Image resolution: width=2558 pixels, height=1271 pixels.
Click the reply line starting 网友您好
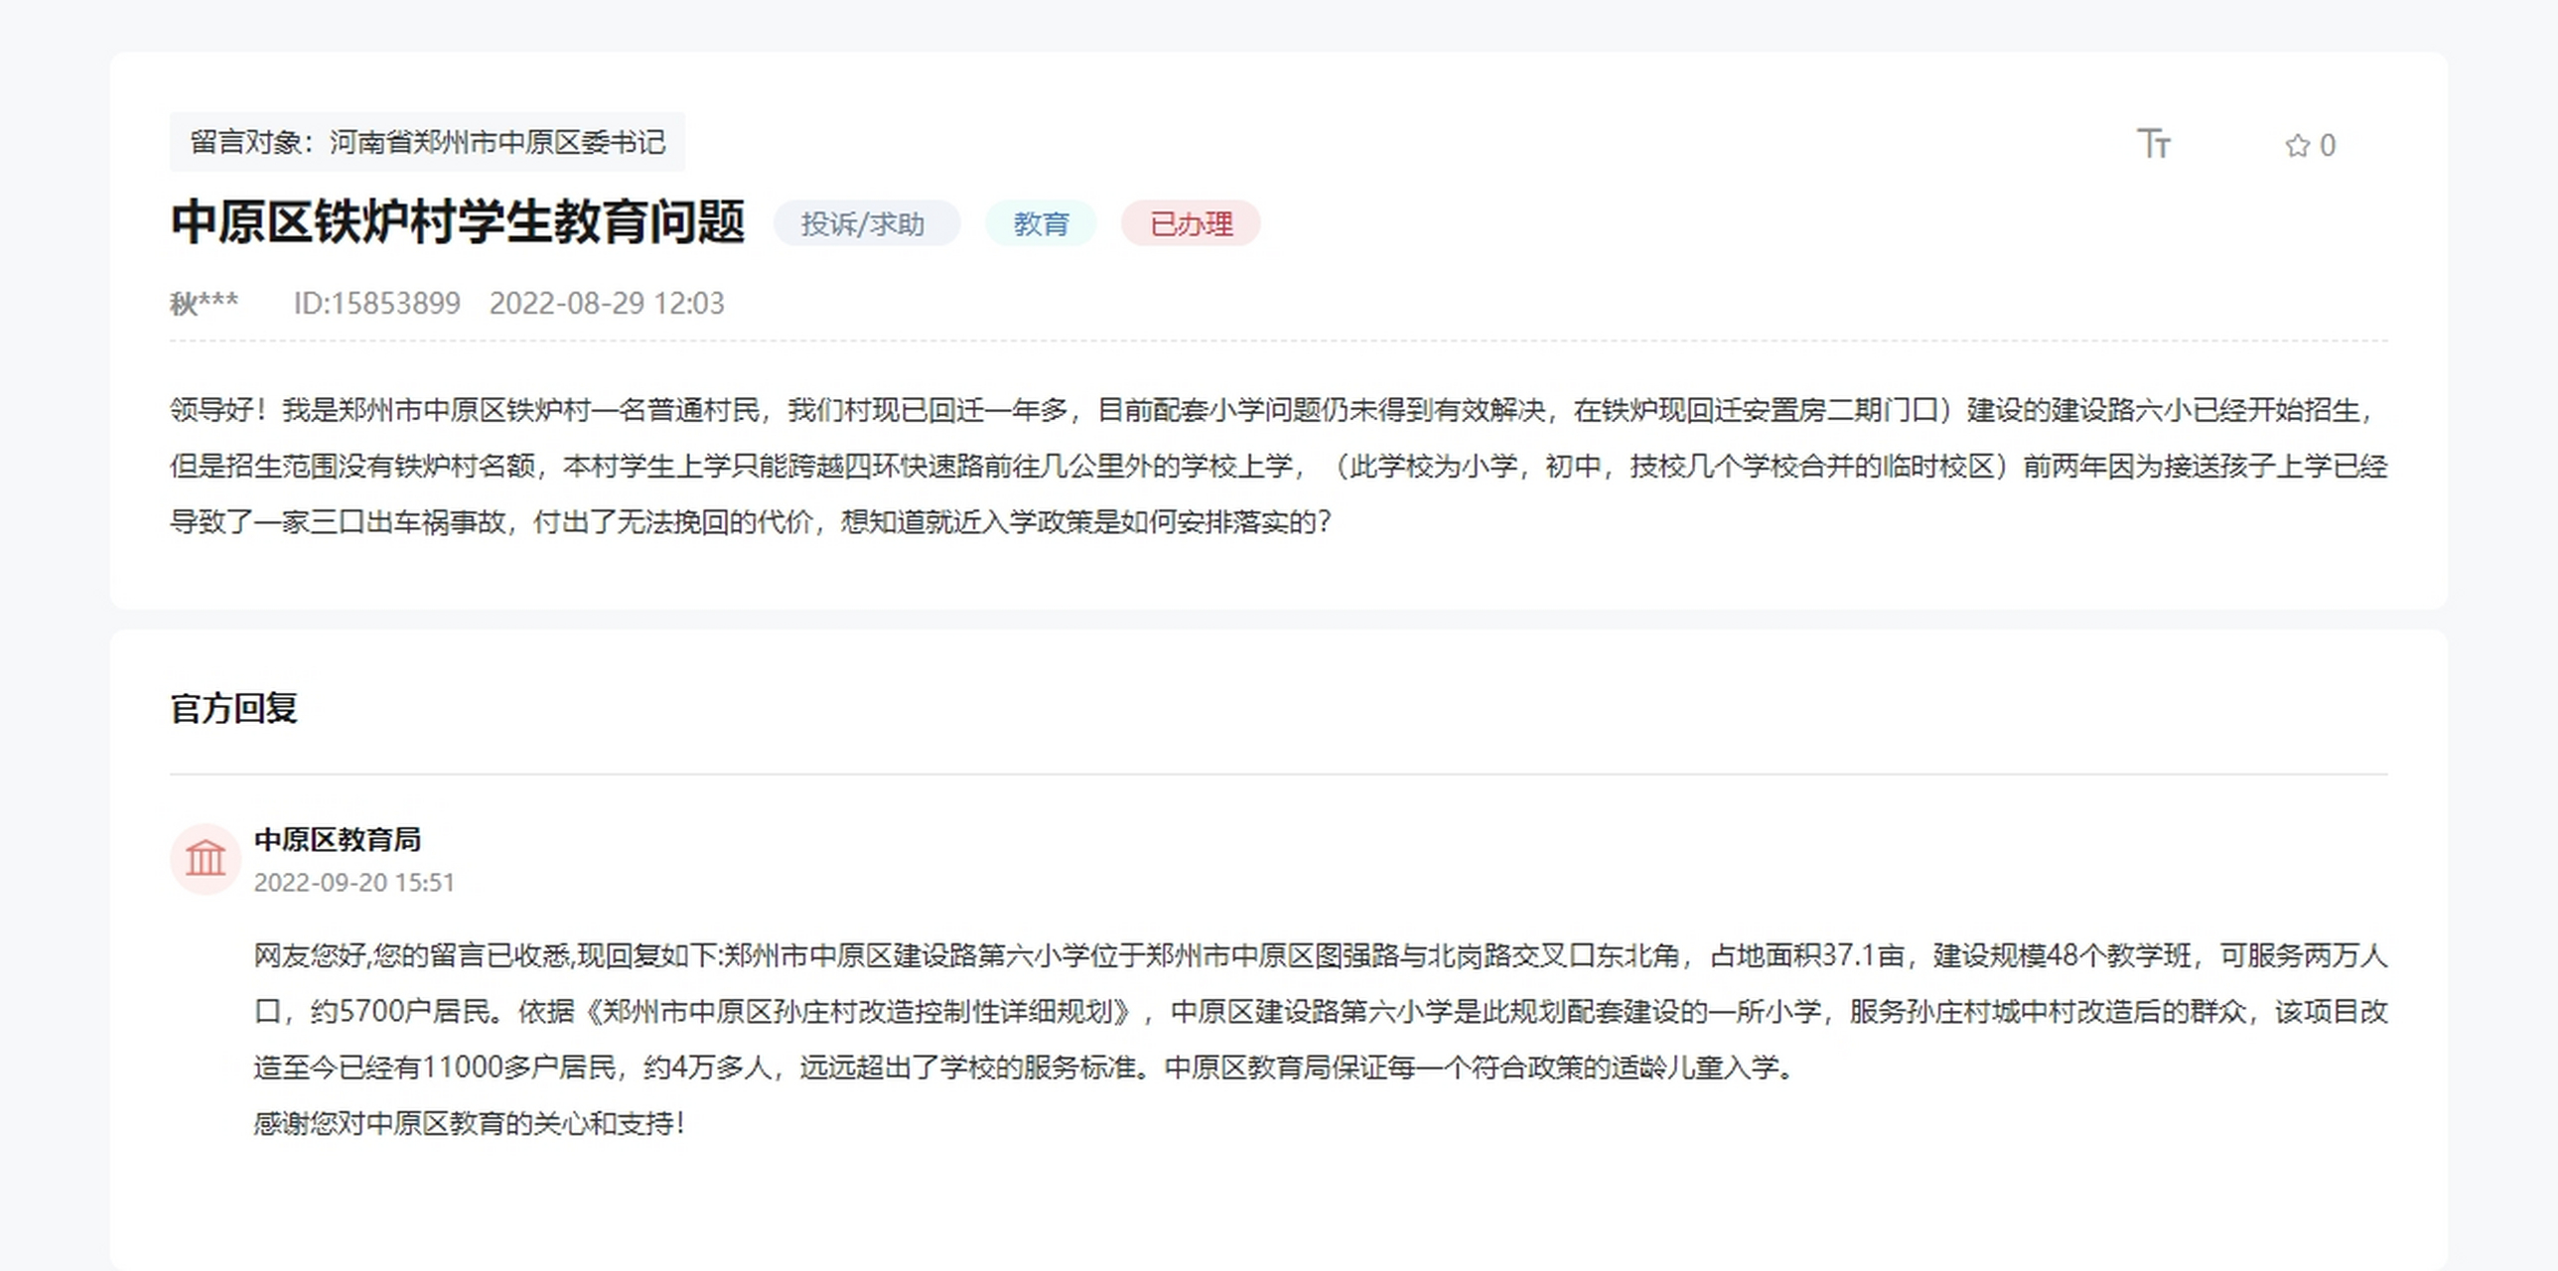click(x=1321, y=955)
